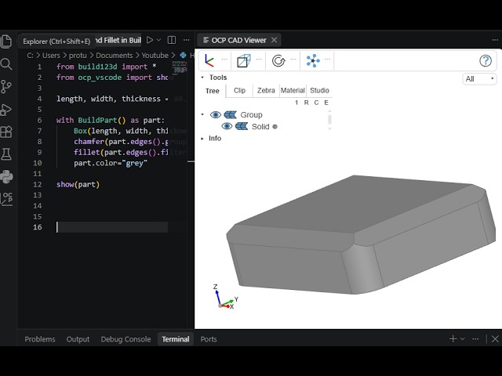Open the OCP CAD Viewer sidebar icon
Viewport: 502px width, 376px height.
pos(6,199)
